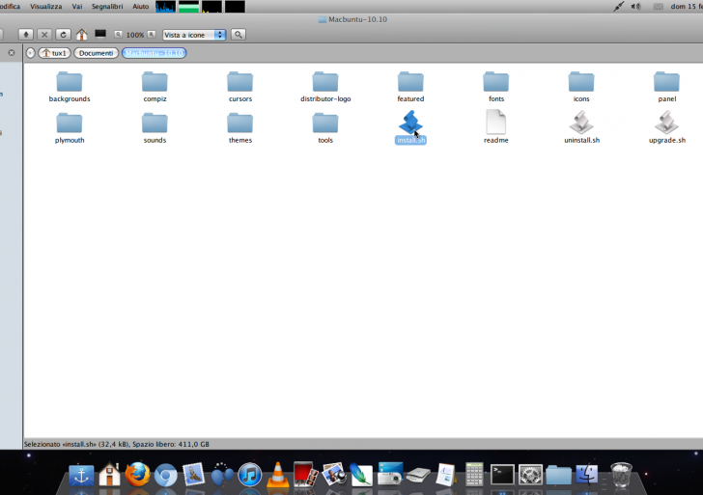
Task: Open the Terminal in the dock
Action: [x=502, y=474]
